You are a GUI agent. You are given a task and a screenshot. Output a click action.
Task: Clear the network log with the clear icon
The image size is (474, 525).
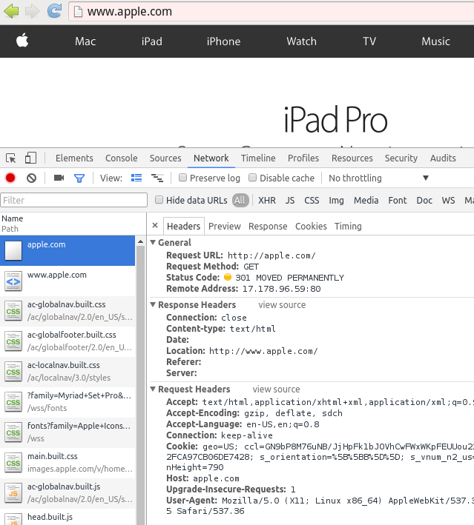click(32, 178)
